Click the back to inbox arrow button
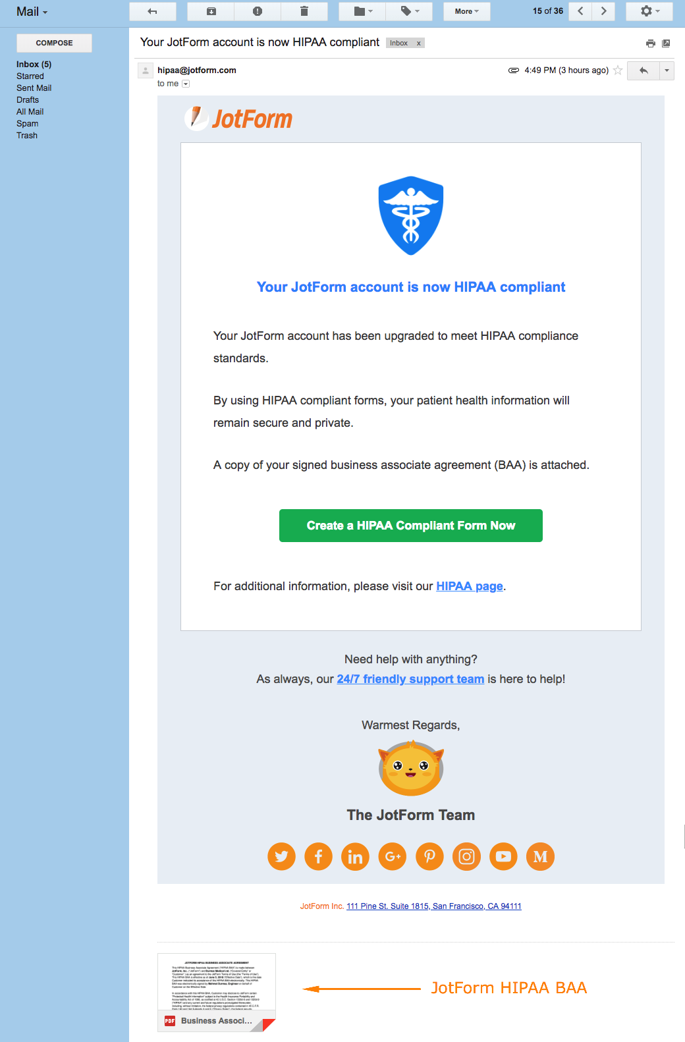The height and width of the screenshot is (1042, 685). point(152,11)
